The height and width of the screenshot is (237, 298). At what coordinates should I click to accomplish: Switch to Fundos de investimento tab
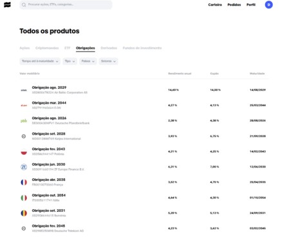[x=142, y=48]
